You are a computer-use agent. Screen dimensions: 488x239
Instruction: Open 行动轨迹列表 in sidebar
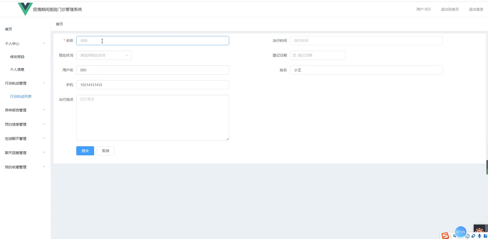pos(21,96)
